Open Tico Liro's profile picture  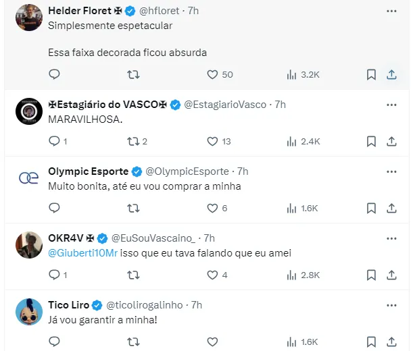coord(29,311)
